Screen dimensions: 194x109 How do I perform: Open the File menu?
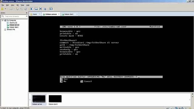3,5
